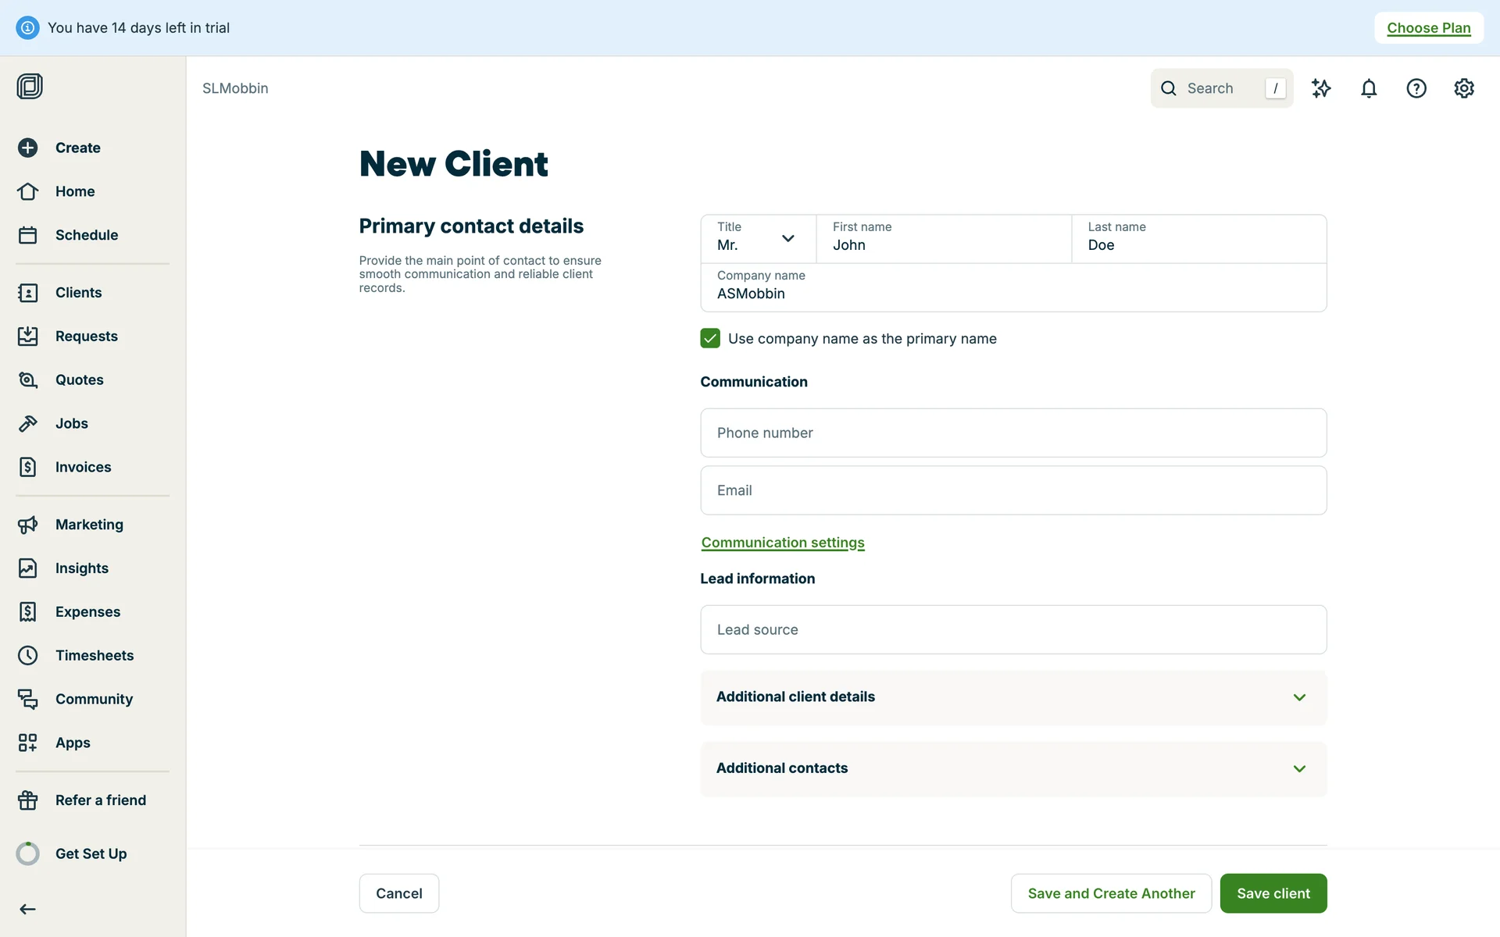The height and width of the screenshot is (937, 1500).
Task: Open Timesheets from the sidebar
Action: tap(94, 655)
